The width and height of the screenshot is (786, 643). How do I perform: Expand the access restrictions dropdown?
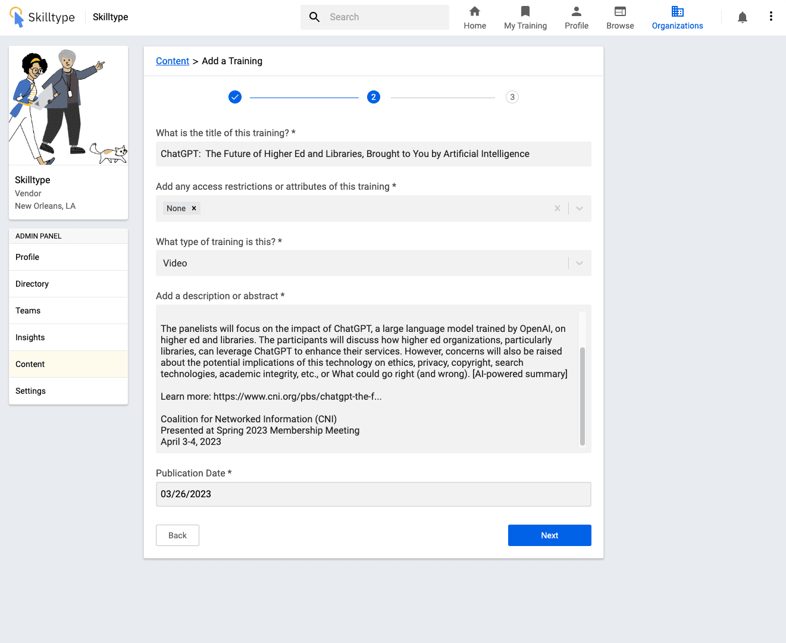(580, 208)
